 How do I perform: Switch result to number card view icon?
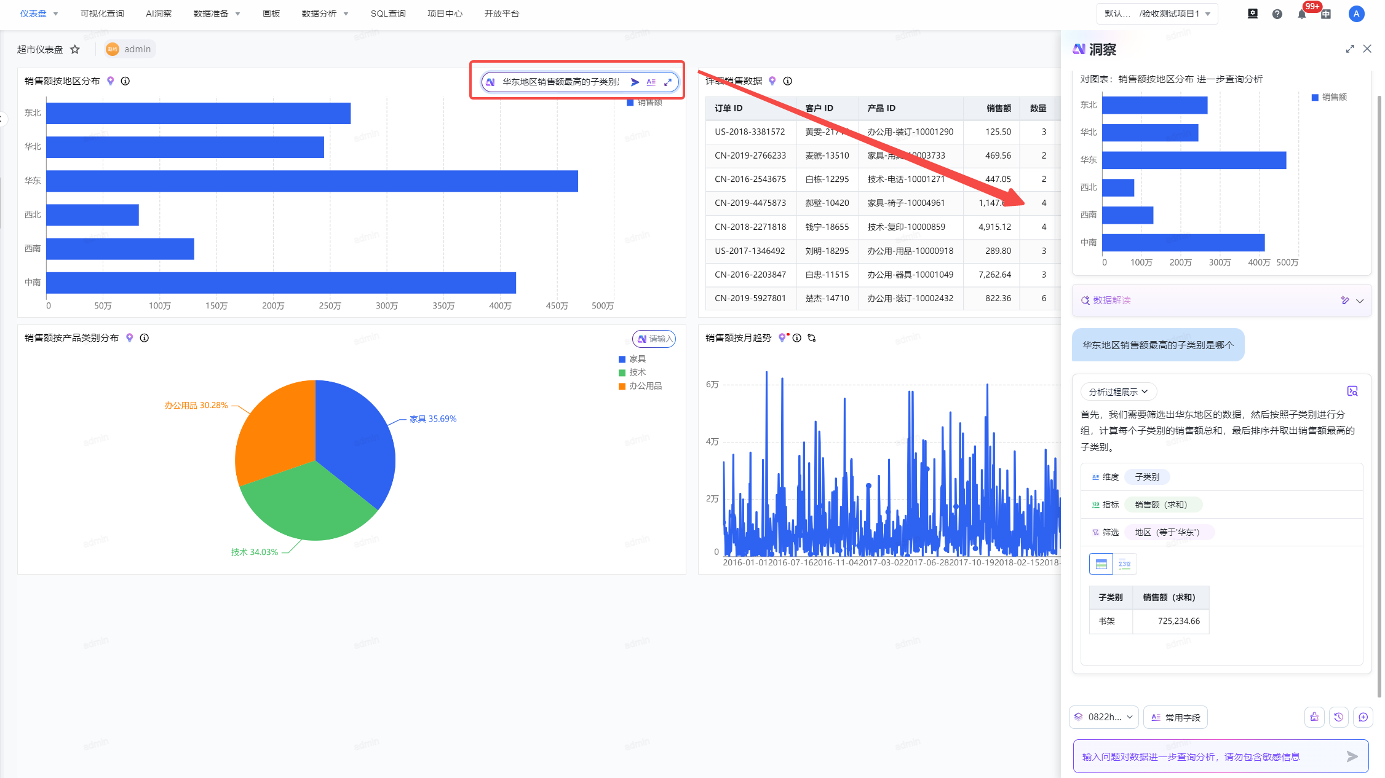1125,564
